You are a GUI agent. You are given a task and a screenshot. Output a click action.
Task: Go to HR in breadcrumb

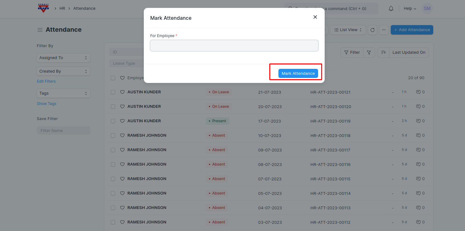(x=62, y=8)
